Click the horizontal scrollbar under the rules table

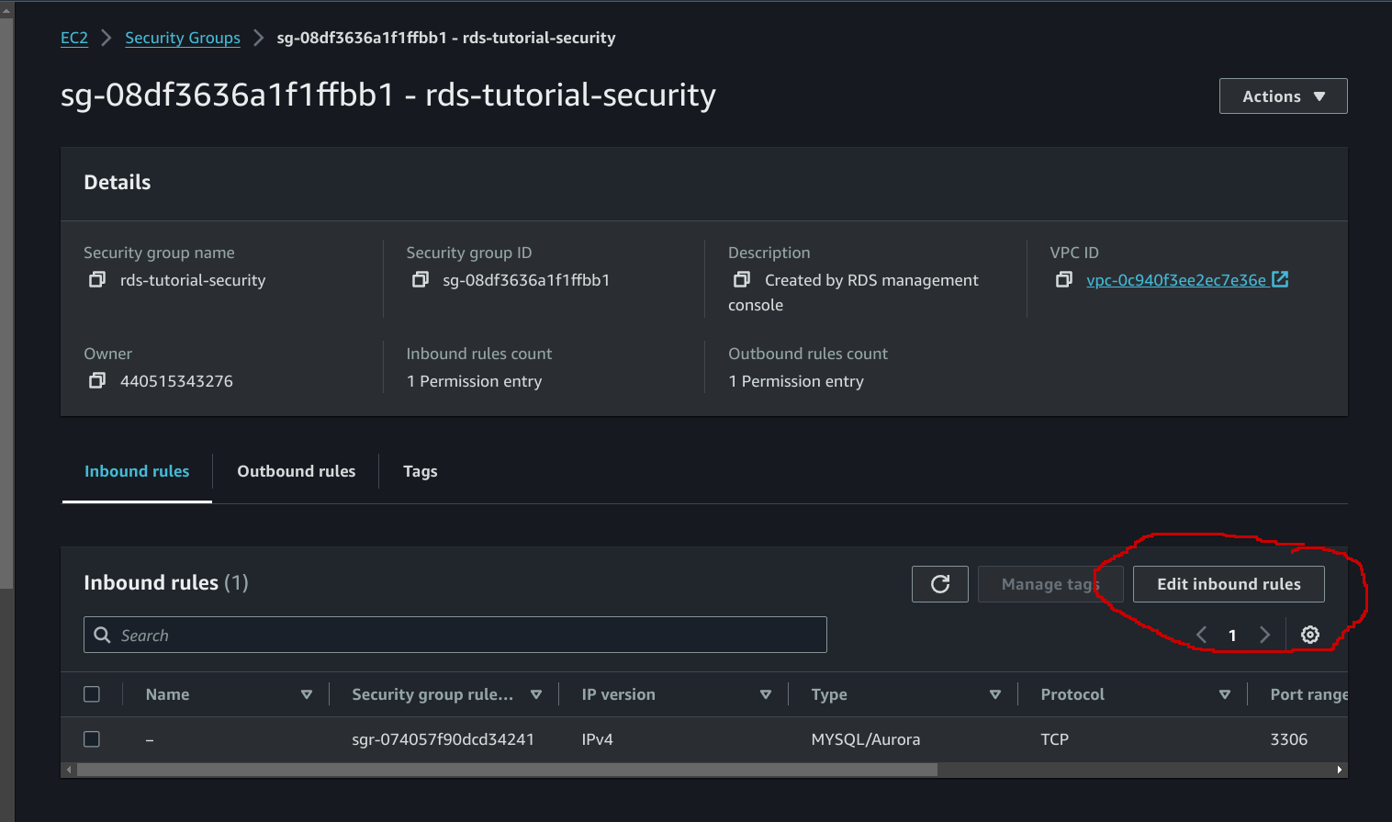click(507, 770)
